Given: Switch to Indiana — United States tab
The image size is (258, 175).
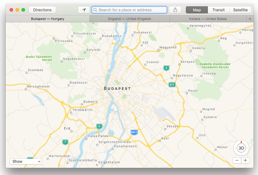Looking at the screenshot, I should click(208, 19).
